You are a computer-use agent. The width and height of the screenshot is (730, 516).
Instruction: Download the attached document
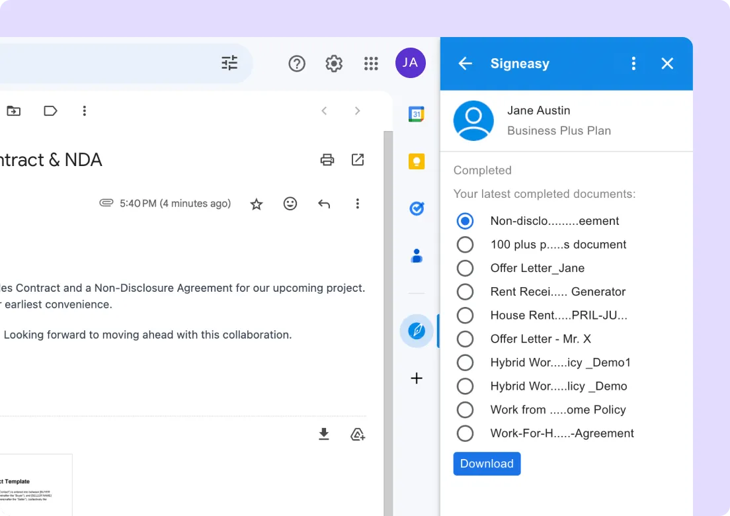pyautogui.click(x=323, y=434)
